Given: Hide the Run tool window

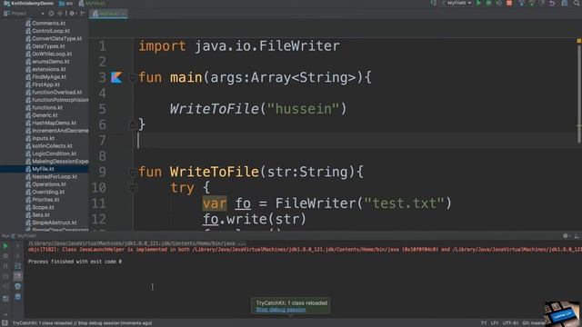Looking at the screenshot, I should point(577,236).
